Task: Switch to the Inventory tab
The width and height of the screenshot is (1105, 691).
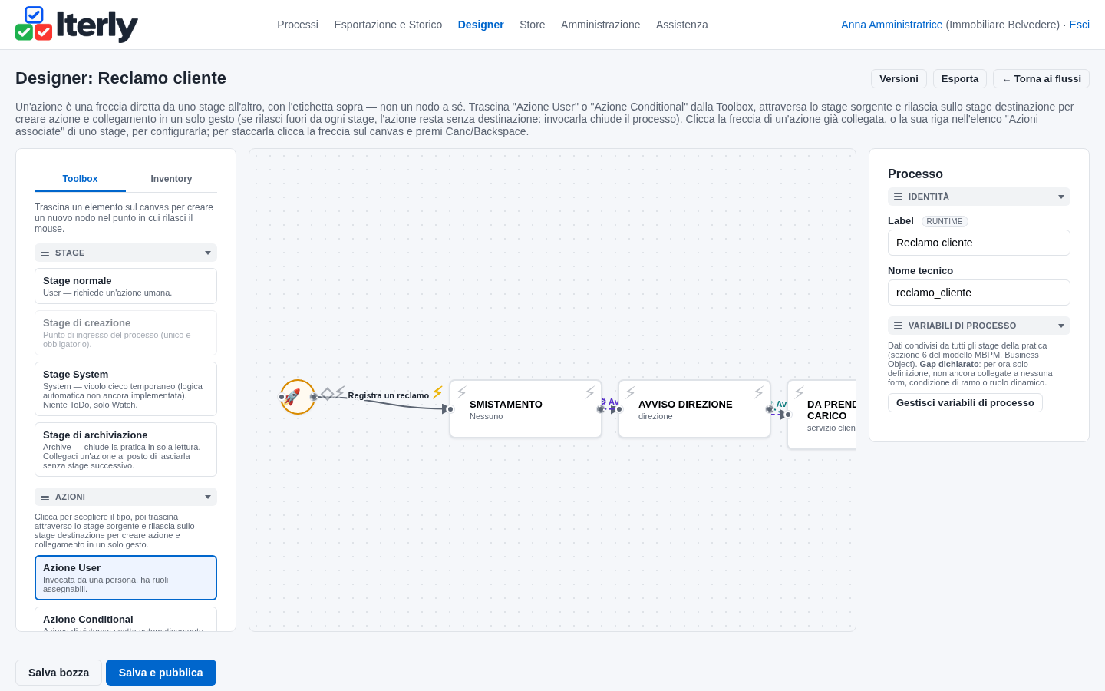Action: (x=171, y=179)
